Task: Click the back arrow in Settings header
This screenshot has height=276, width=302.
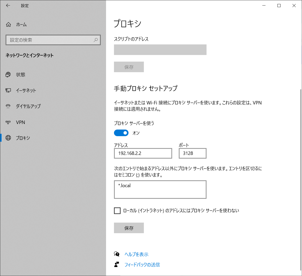Action: pyautogui.click(x=8, y=6)
